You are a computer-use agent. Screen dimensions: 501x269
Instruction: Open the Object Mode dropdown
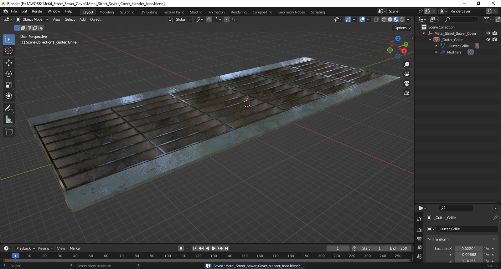coord(32,19)
